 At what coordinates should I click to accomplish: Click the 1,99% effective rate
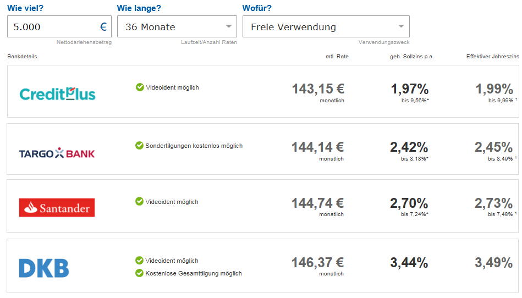(494, 89)
